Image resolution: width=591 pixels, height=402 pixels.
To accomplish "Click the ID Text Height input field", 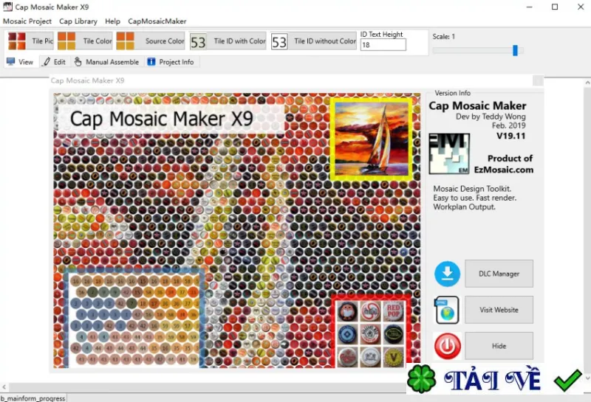I will click(383, 45).
